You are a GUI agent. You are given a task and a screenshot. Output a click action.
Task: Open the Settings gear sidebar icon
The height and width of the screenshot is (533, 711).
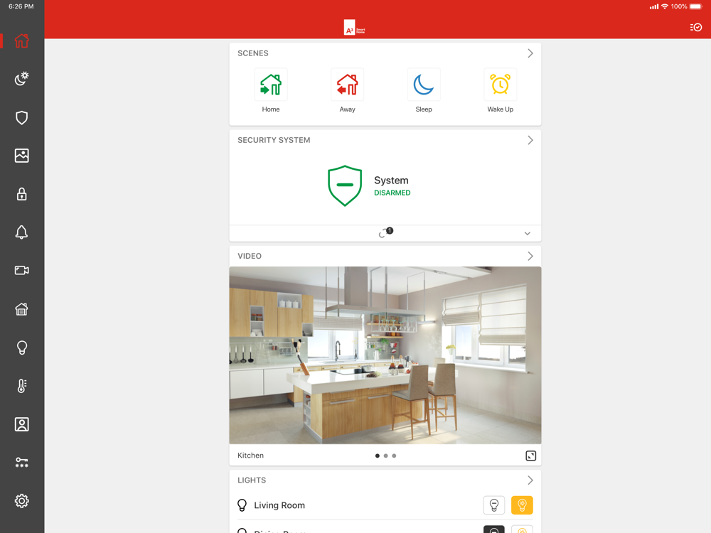(22, 501)
